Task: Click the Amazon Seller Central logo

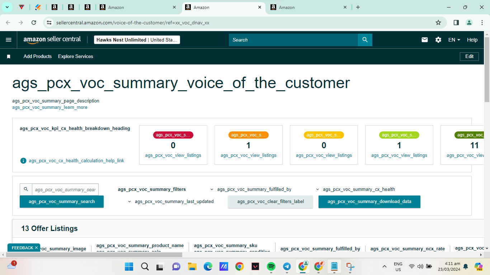Action: coord(52,40)
